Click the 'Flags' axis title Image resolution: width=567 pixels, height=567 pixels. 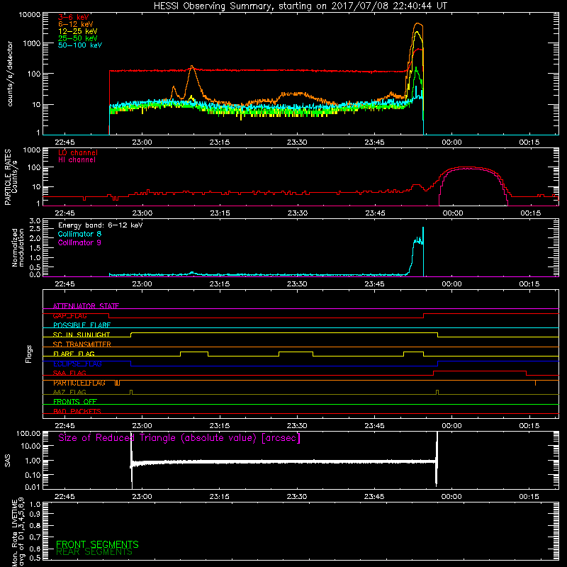(28, 354)
